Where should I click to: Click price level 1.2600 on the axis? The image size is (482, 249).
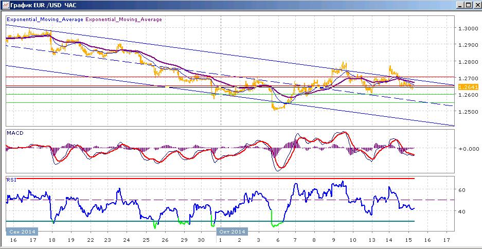[468, 95]
